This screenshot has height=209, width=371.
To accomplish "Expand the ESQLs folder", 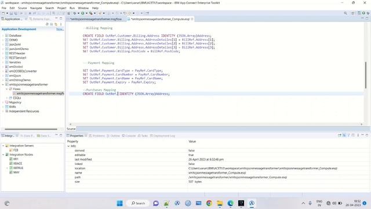I will [6, 98].
